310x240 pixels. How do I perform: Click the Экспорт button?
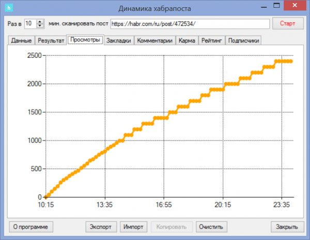coord(101,227)
